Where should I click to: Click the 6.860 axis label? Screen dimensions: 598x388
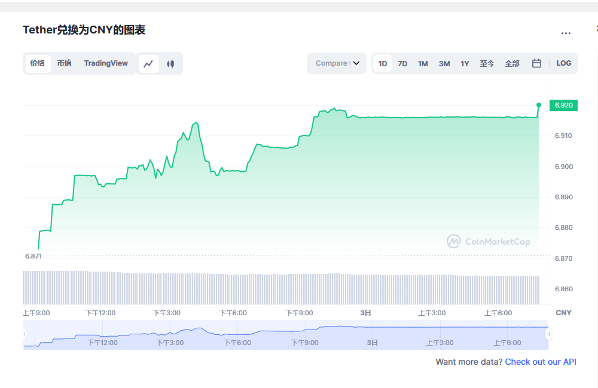(564, 289)
